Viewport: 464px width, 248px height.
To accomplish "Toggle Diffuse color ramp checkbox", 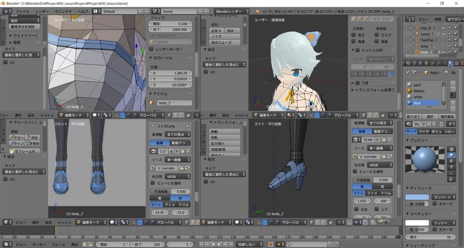I will pyautogui.click(x=435, y=203).
